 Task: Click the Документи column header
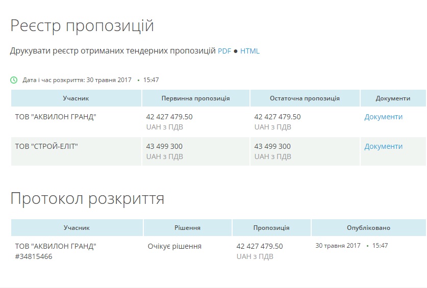coord(393,98)
